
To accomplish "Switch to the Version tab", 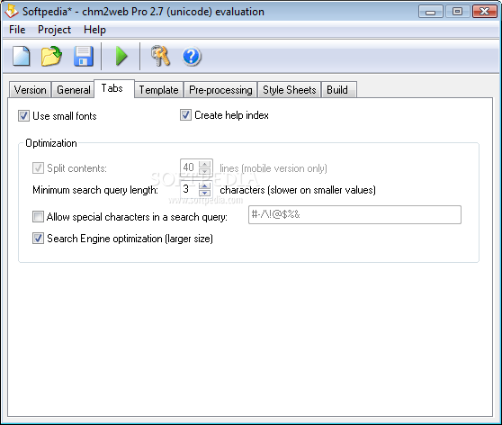I will point(30,90).
